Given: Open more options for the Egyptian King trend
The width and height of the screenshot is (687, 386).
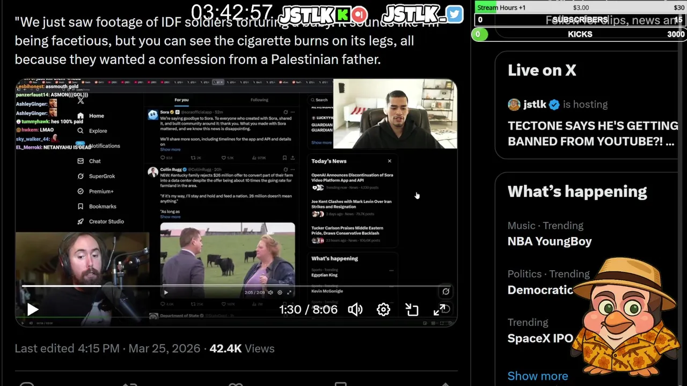Looking at the screenshot, I should click(x=391, y=271).
